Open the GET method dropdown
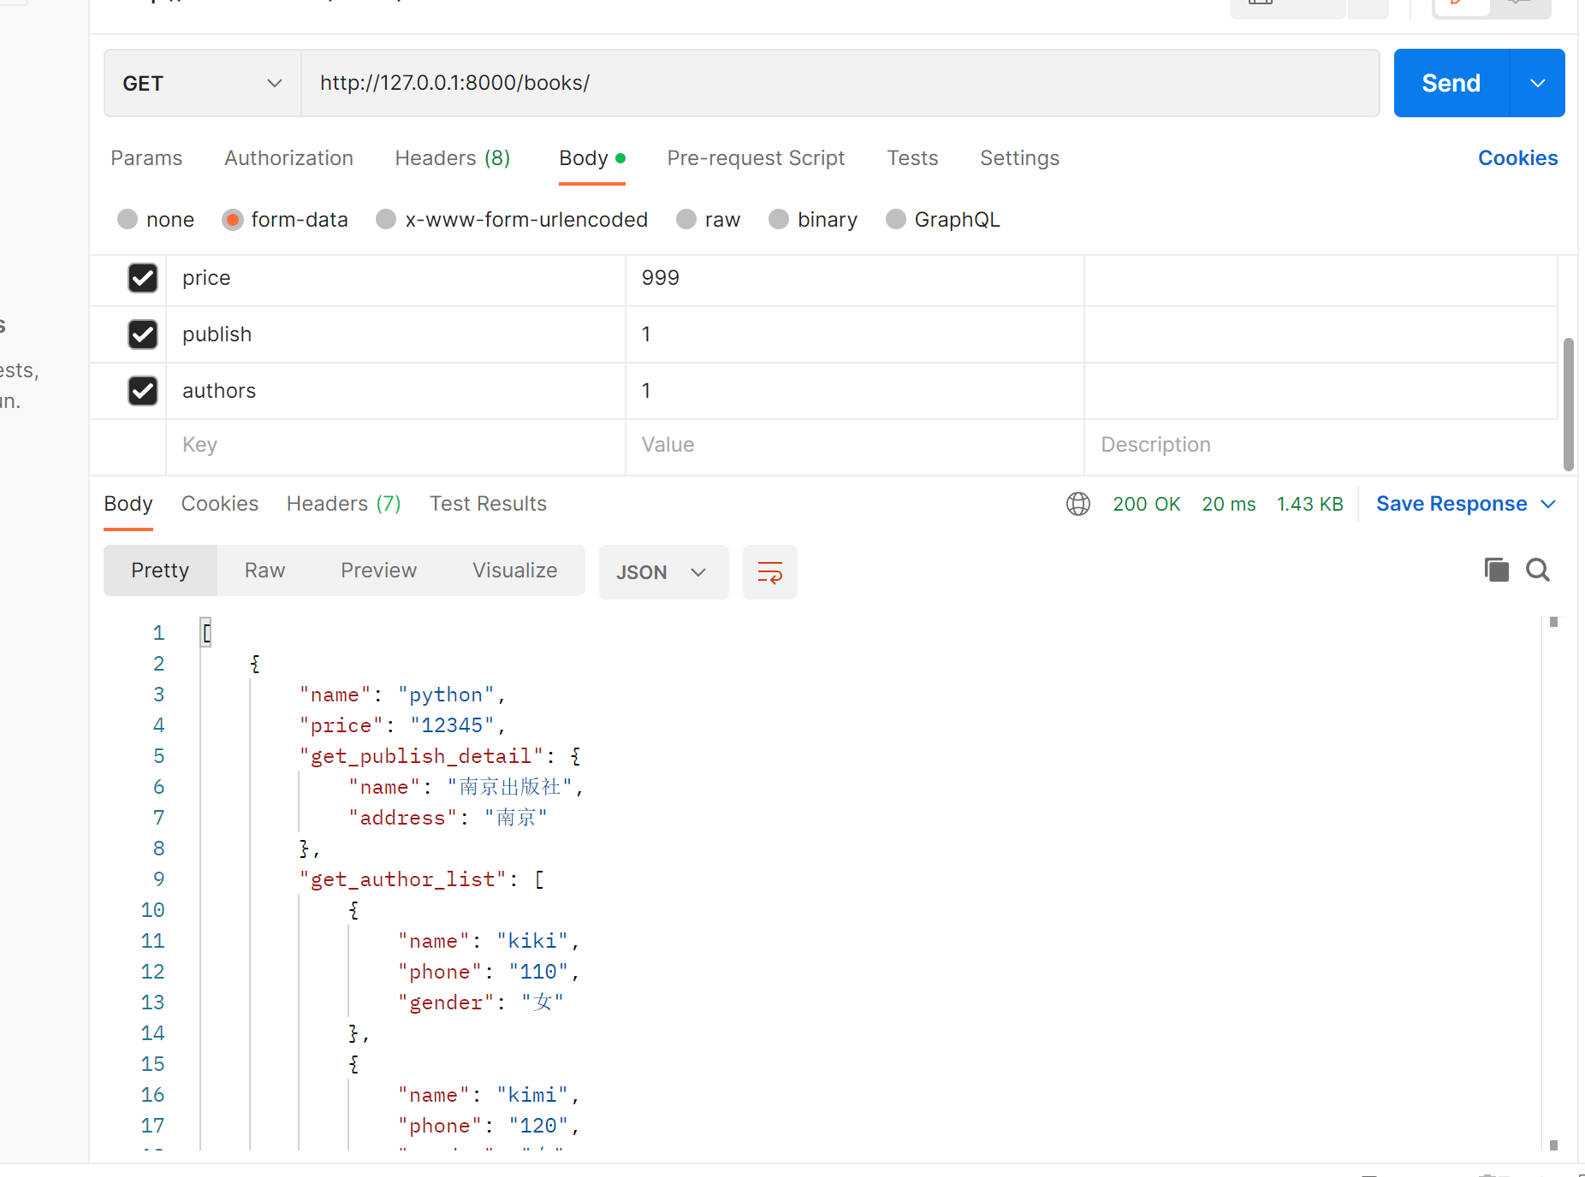 coord(202,83)
